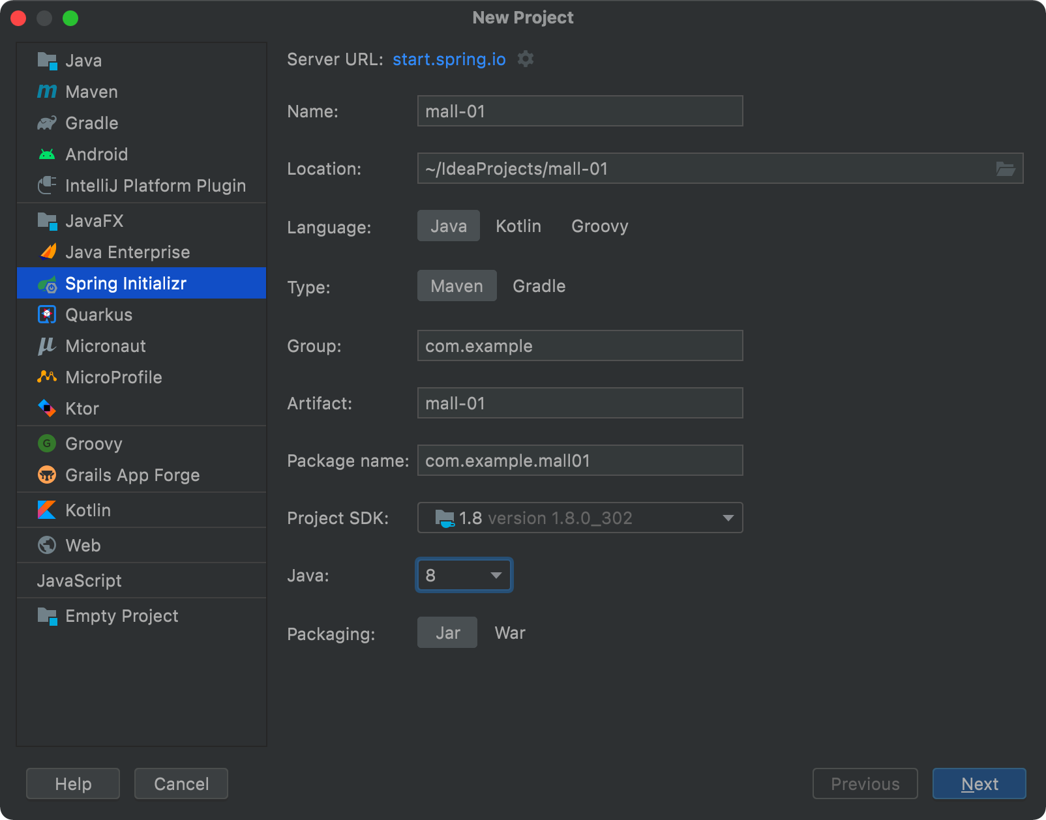Select Kotlin language option
The width and height of the screenshot is (1046, 820).
[x=518, y=226]
